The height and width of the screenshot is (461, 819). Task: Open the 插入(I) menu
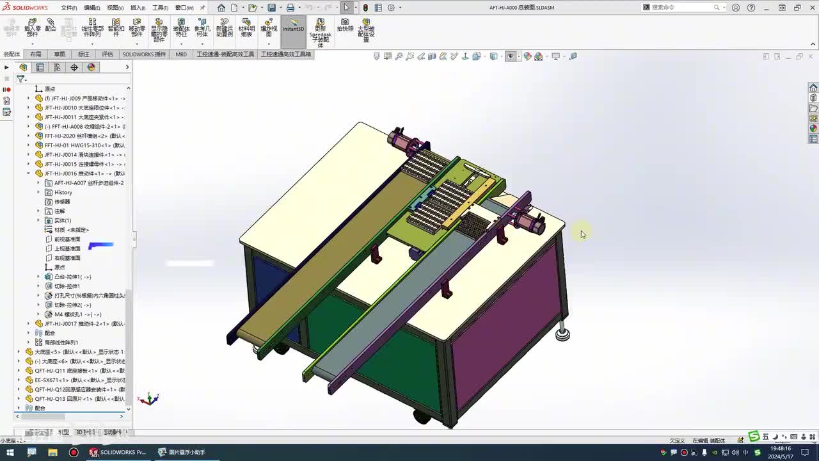[x=138, y=8]
